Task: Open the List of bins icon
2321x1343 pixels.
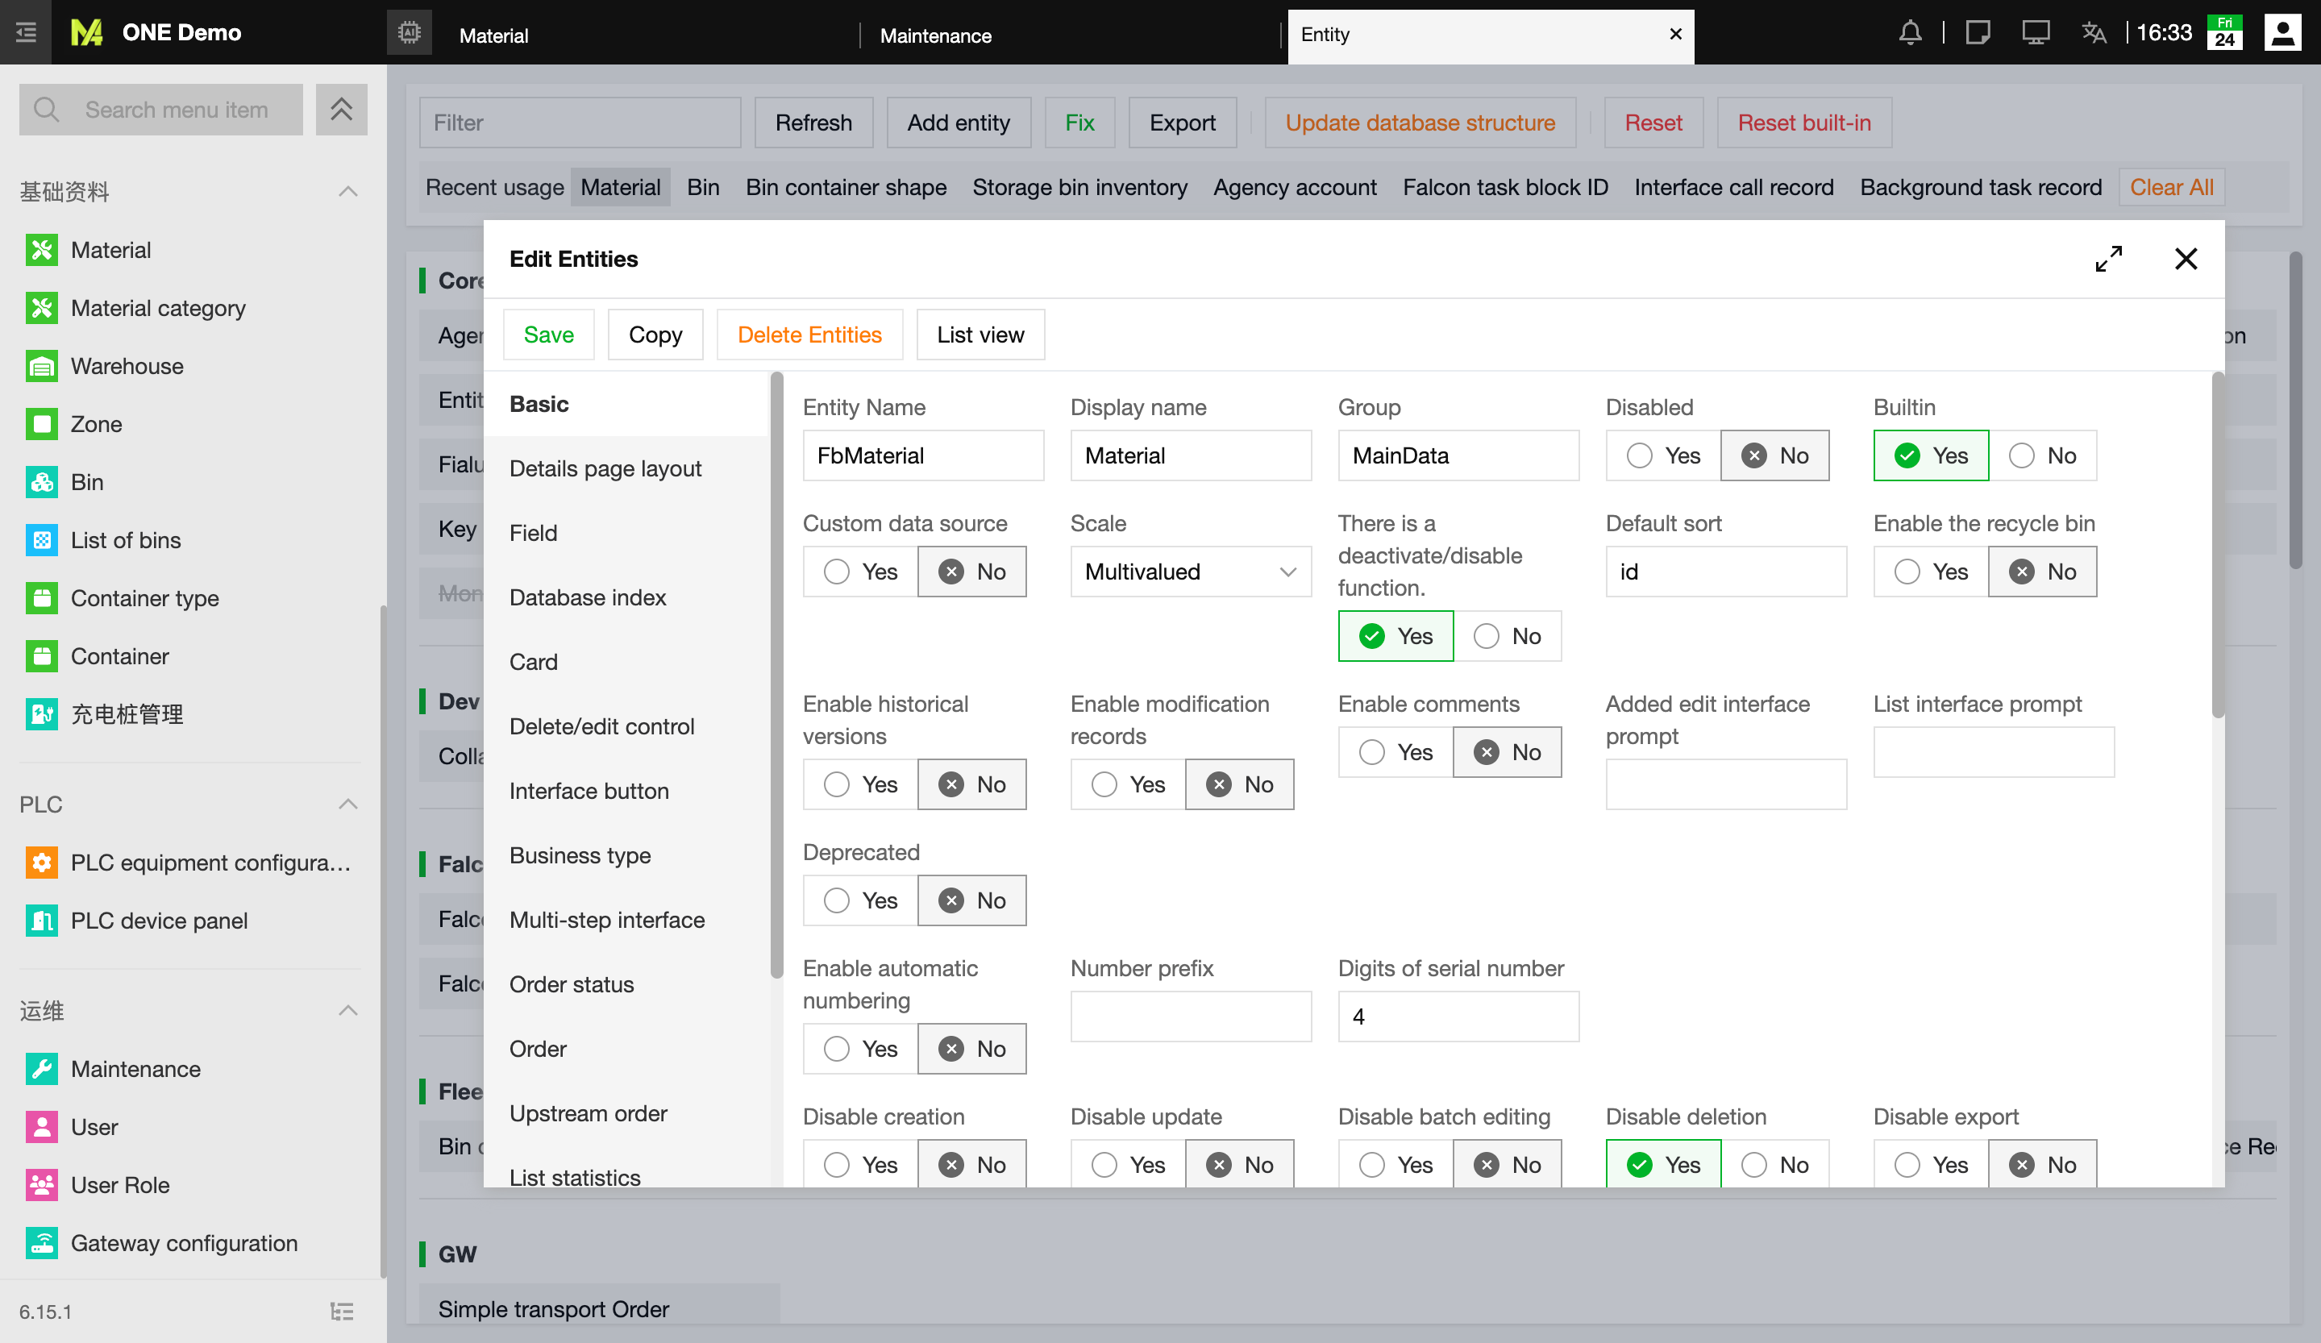Action: pos(41,540)
